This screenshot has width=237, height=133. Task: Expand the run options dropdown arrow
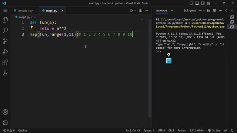[135, 11]
